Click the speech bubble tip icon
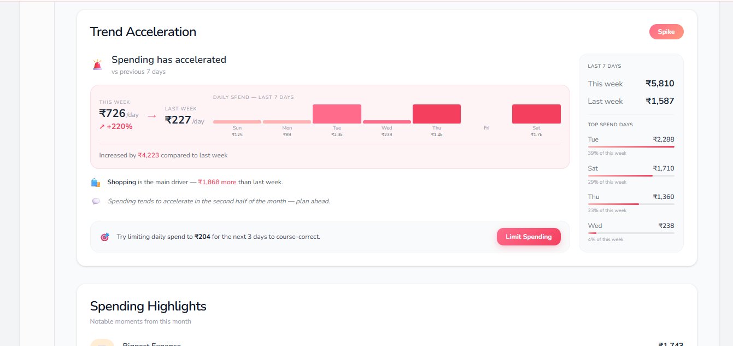733x346 pixels. tap(96, 201)
